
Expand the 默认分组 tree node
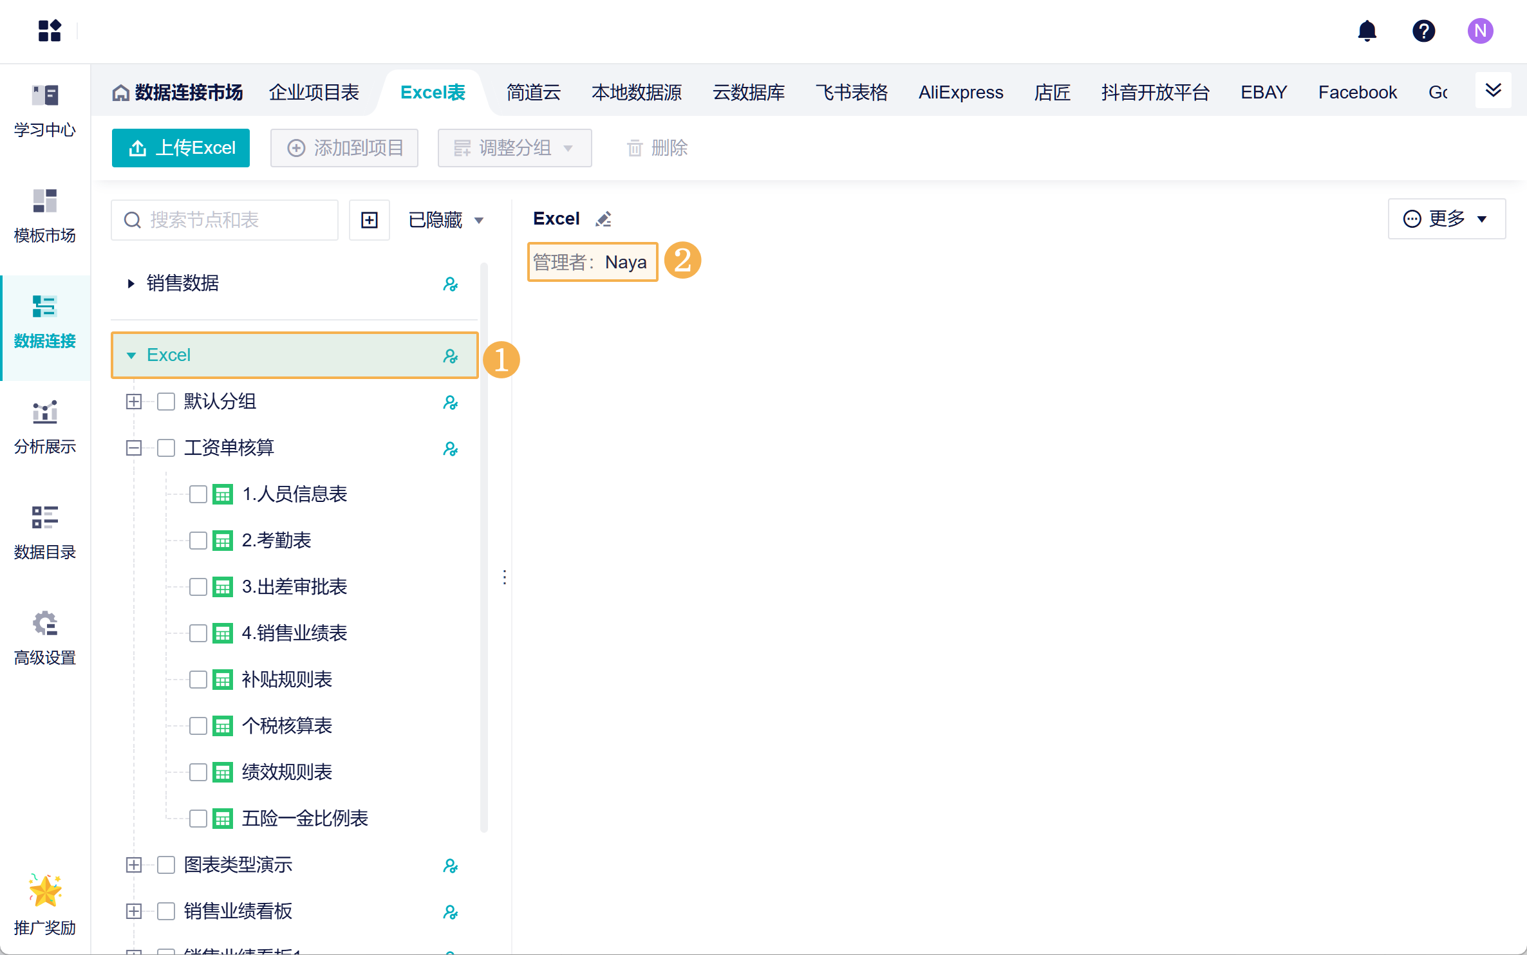134,402
